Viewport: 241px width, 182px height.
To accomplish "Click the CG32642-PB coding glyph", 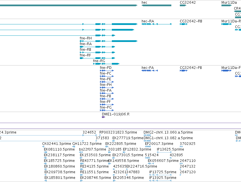I will pos(184,71).
